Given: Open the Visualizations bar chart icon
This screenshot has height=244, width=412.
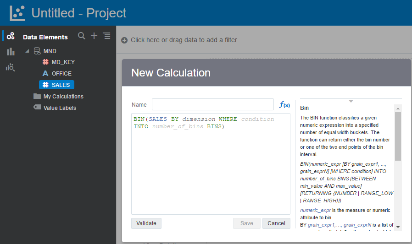Looking at the screenshot, I should pyautogui.click(x=11, y=51).
